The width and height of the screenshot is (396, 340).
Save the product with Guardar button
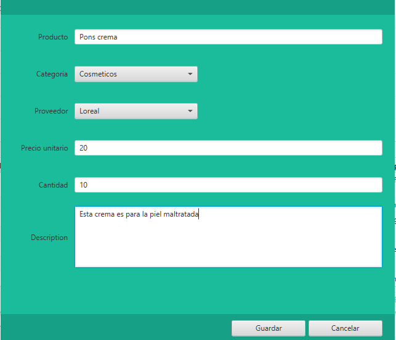pos(269,328)
